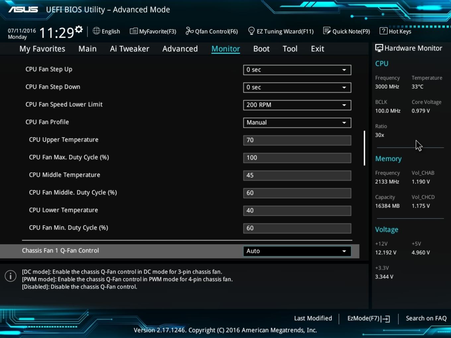The width and height of the screenshot is (451, 338).
Task: Click Search on FAQ link
Action: click(426, 318)
